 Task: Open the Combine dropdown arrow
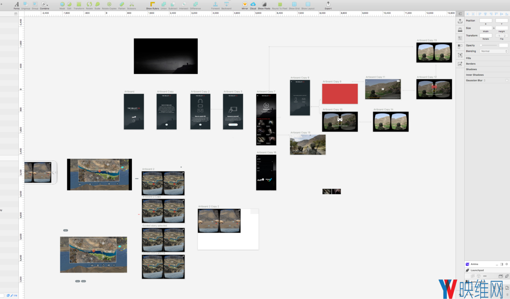[x=47, y=5]
